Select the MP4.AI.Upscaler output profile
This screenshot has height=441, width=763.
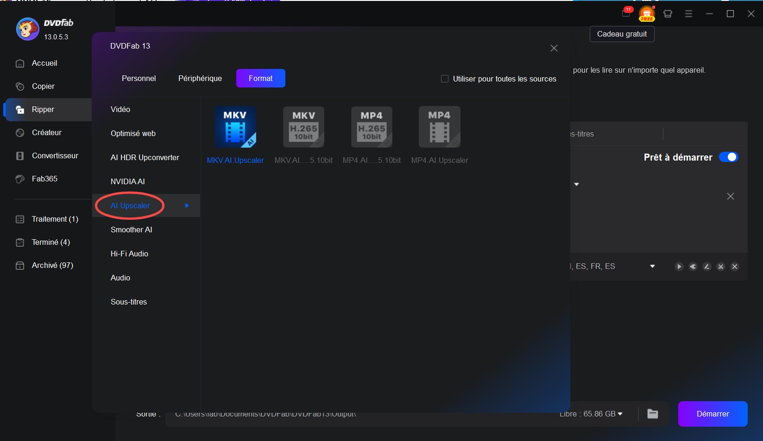coord(439,134)
